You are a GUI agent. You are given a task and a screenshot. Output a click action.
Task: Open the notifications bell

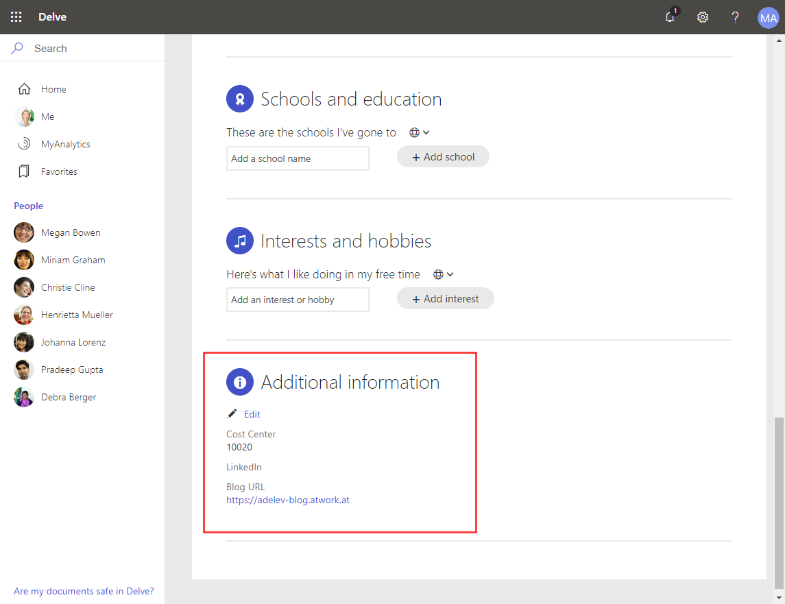[670, 17]
